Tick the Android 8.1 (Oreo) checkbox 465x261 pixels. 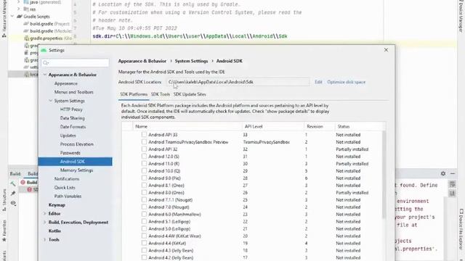144,186
